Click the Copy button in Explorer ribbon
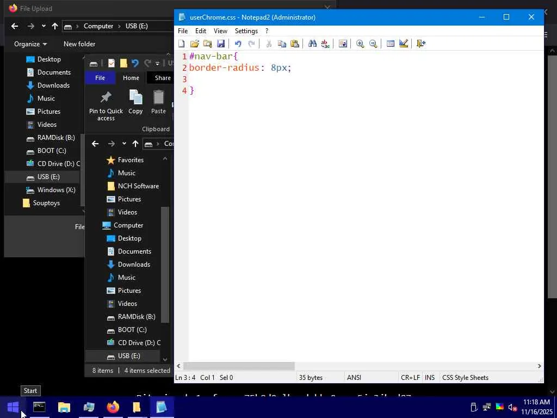Screen dimensions: 557x418 point(135,102)
